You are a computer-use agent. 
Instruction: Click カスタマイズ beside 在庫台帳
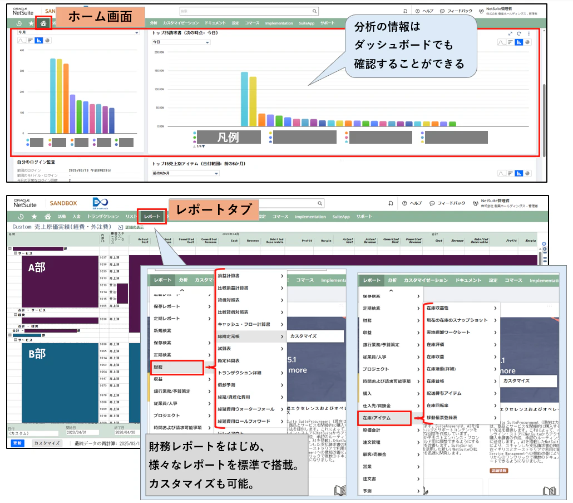(528, 381)
